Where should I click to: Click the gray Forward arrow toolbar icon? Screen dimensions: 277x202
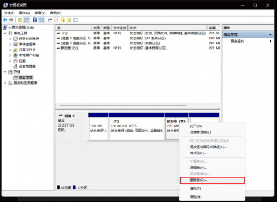pyautogui.click(x=12, y=20)
